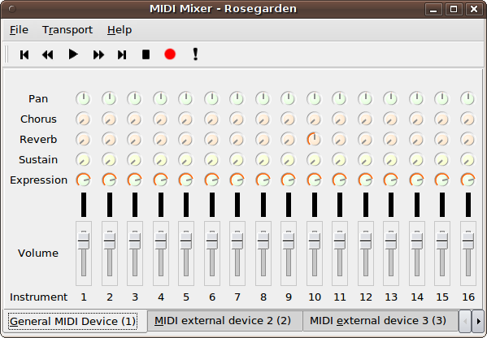
Task: Start recording with the red button
Action: pos(170,54)
